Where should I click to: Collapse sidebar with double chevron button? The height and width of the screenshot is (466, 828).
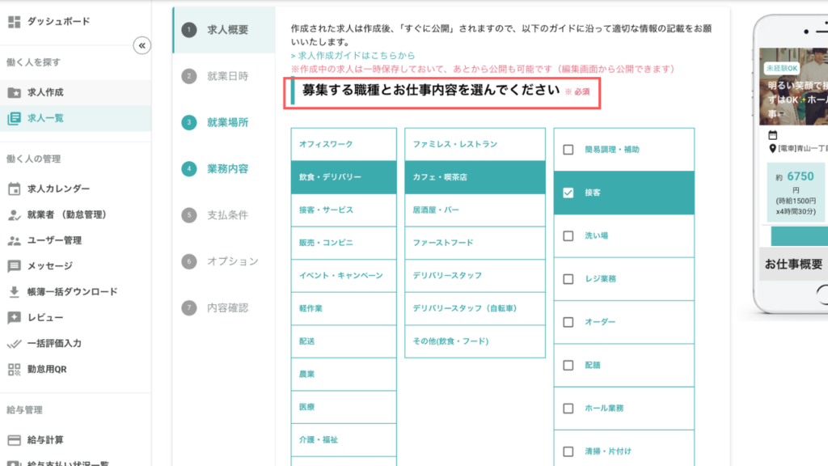pyautogui.click(x=142, y=45)
